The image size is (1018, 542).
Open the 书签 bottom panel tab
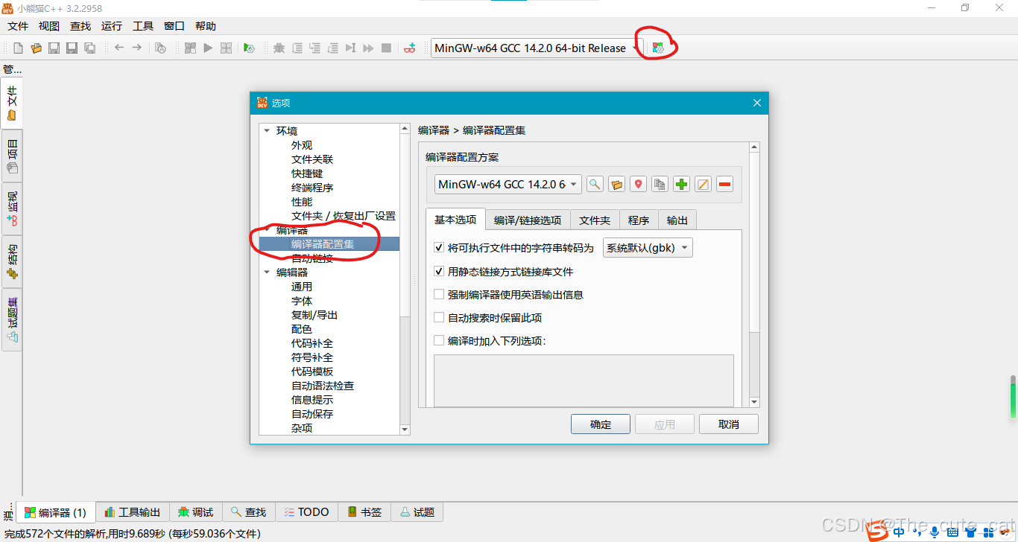pyautogui.click(x=364, y=512)
